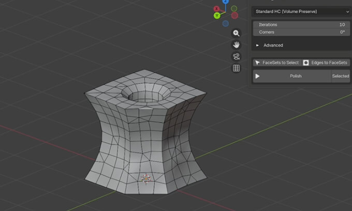Screen dimensions: 352x211
Task: Click the object origin point on mesh
Action: [x=146, y=179]
